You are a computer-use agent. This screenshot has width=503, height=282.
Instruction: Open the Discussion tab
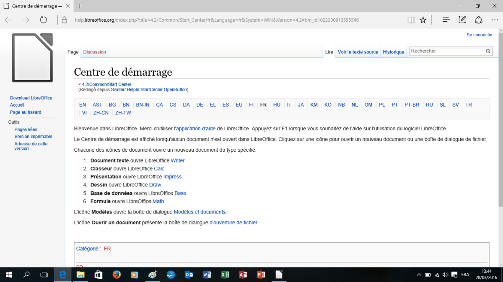(x=95, y=52)
